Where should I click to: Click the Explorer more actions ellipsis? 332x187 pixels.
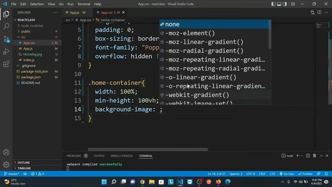click(56, 12)
